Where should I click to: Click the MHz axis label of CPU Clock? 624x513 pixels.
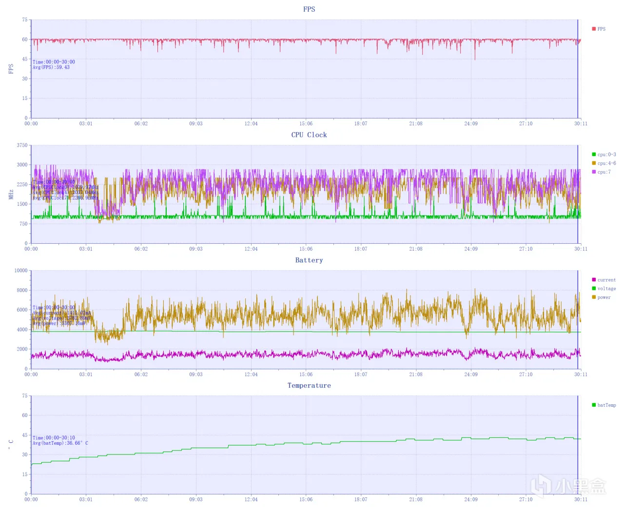[11, 194]
